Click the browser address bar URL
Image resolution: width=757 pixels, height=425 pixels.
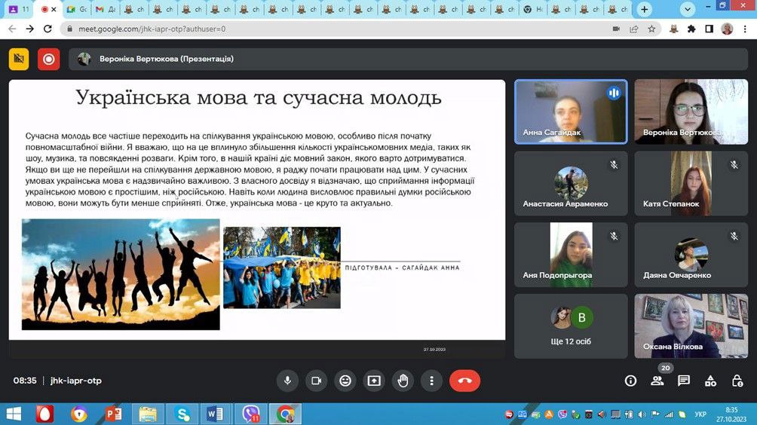click(152, 29)
